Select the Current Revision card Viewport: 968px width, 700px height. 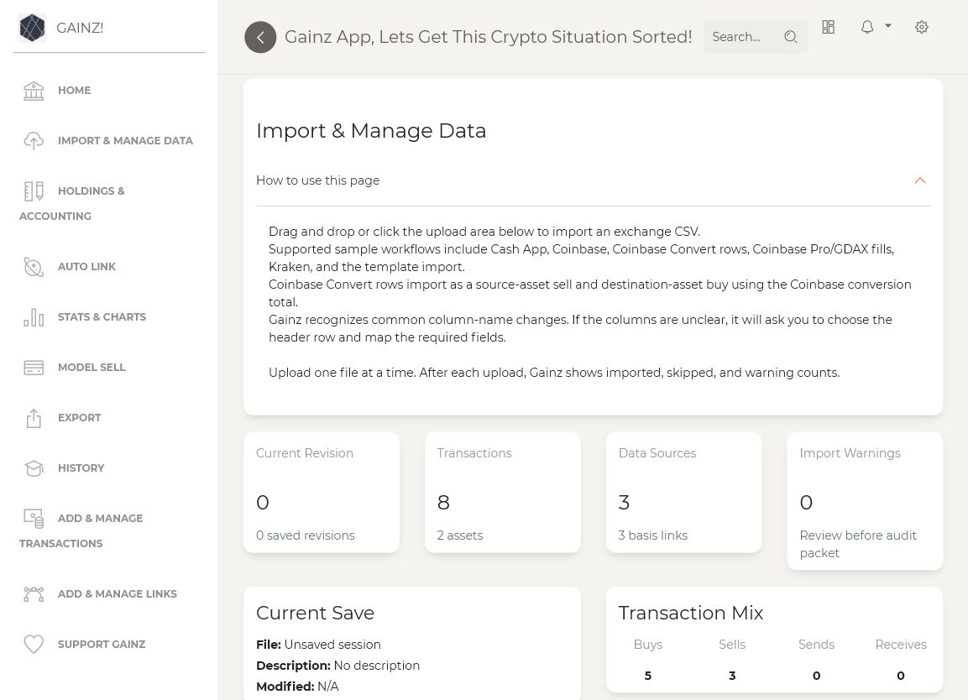pos(322,492)
